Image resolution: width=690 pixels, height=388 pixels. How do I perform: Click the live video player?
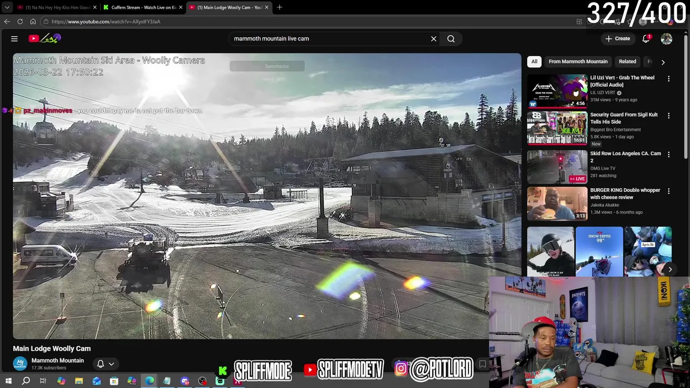point(267,196)
